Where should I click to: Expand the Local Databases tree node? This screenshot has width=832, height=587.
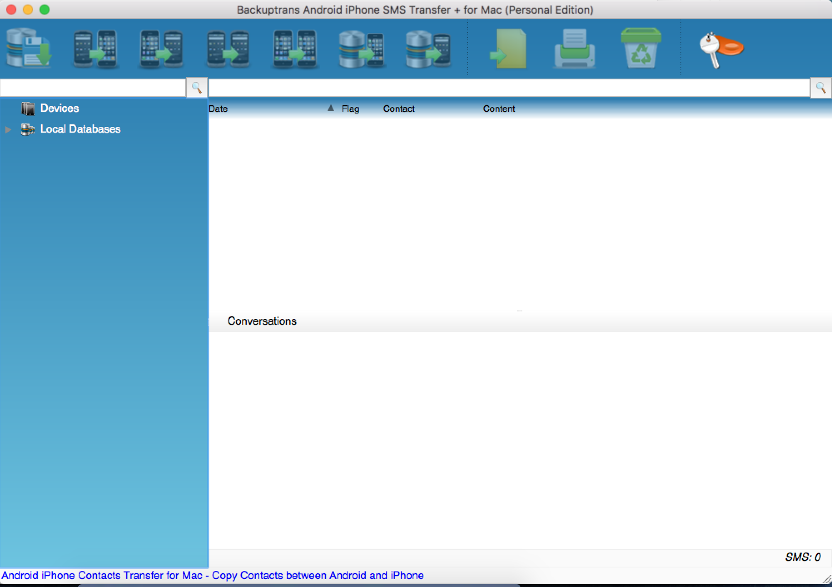coord(8,130)
